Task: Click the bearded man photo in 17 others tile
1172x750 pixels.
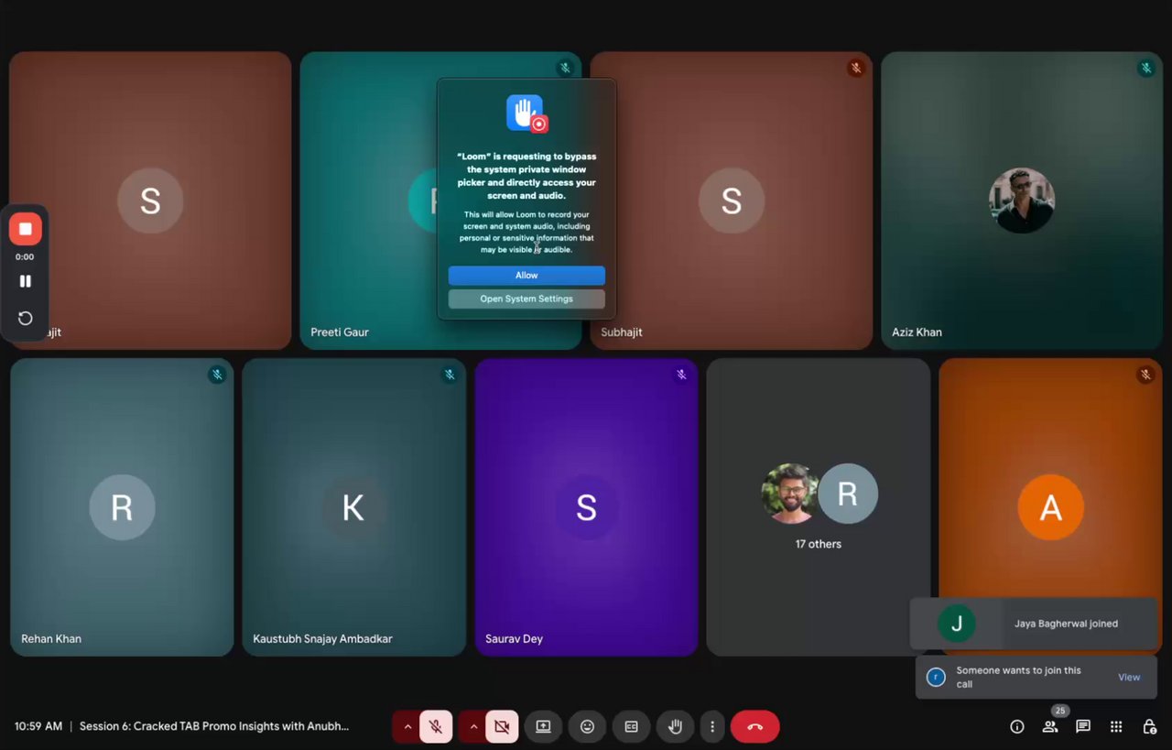Action: pyautogui.click(x=790, y=494)
